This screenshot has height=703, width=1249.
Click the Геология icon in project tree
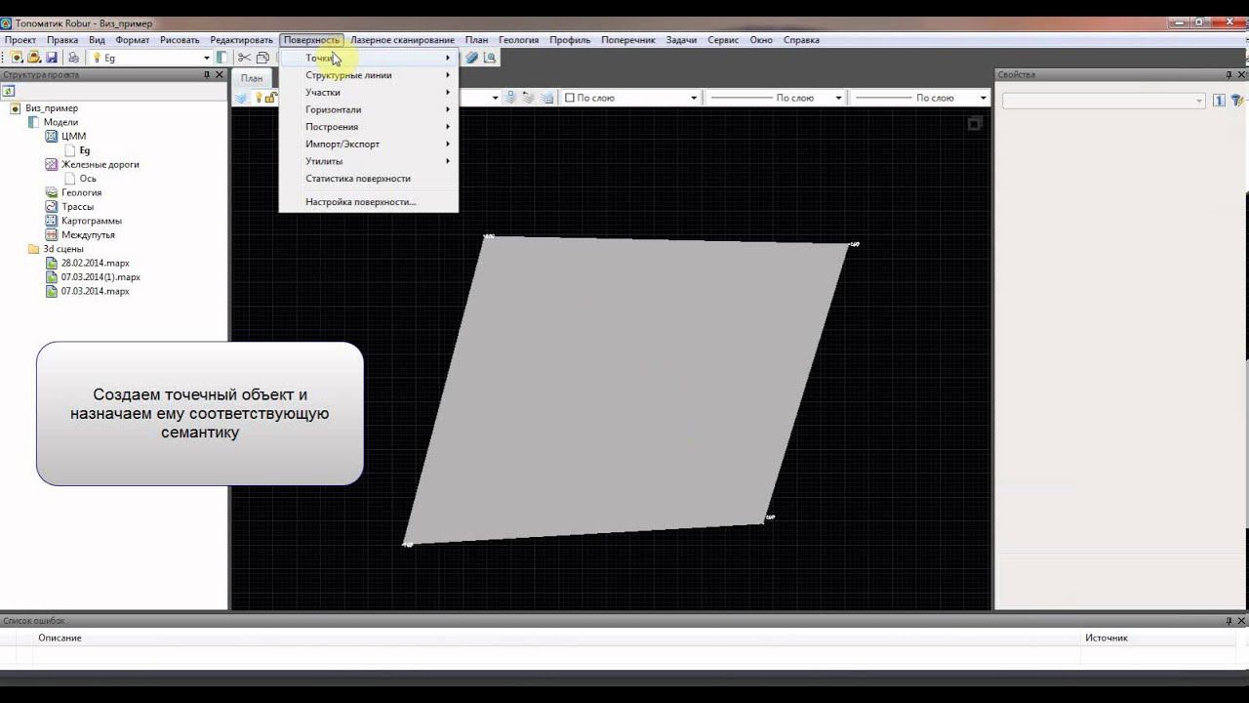[52, 193]
